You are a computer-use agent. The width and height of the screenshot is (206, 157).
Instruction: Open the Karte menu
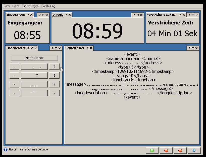click(x=16, y=6)
